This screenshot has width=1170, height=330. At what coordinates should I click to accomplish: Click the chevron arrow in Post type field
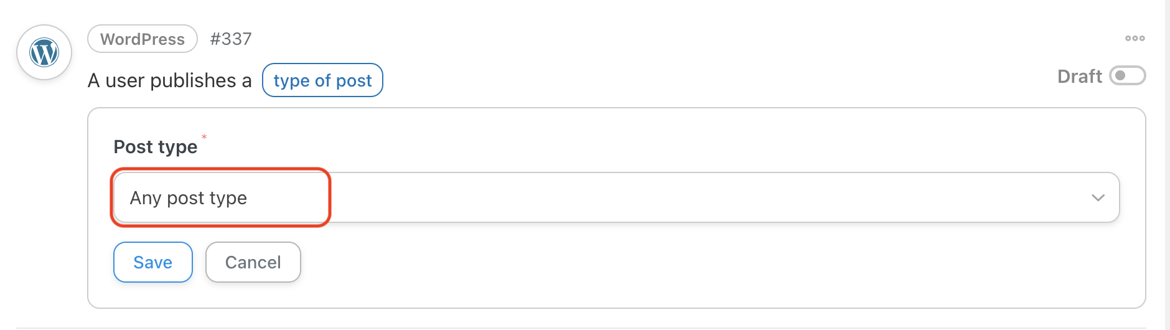click(x=1098, y=197)
